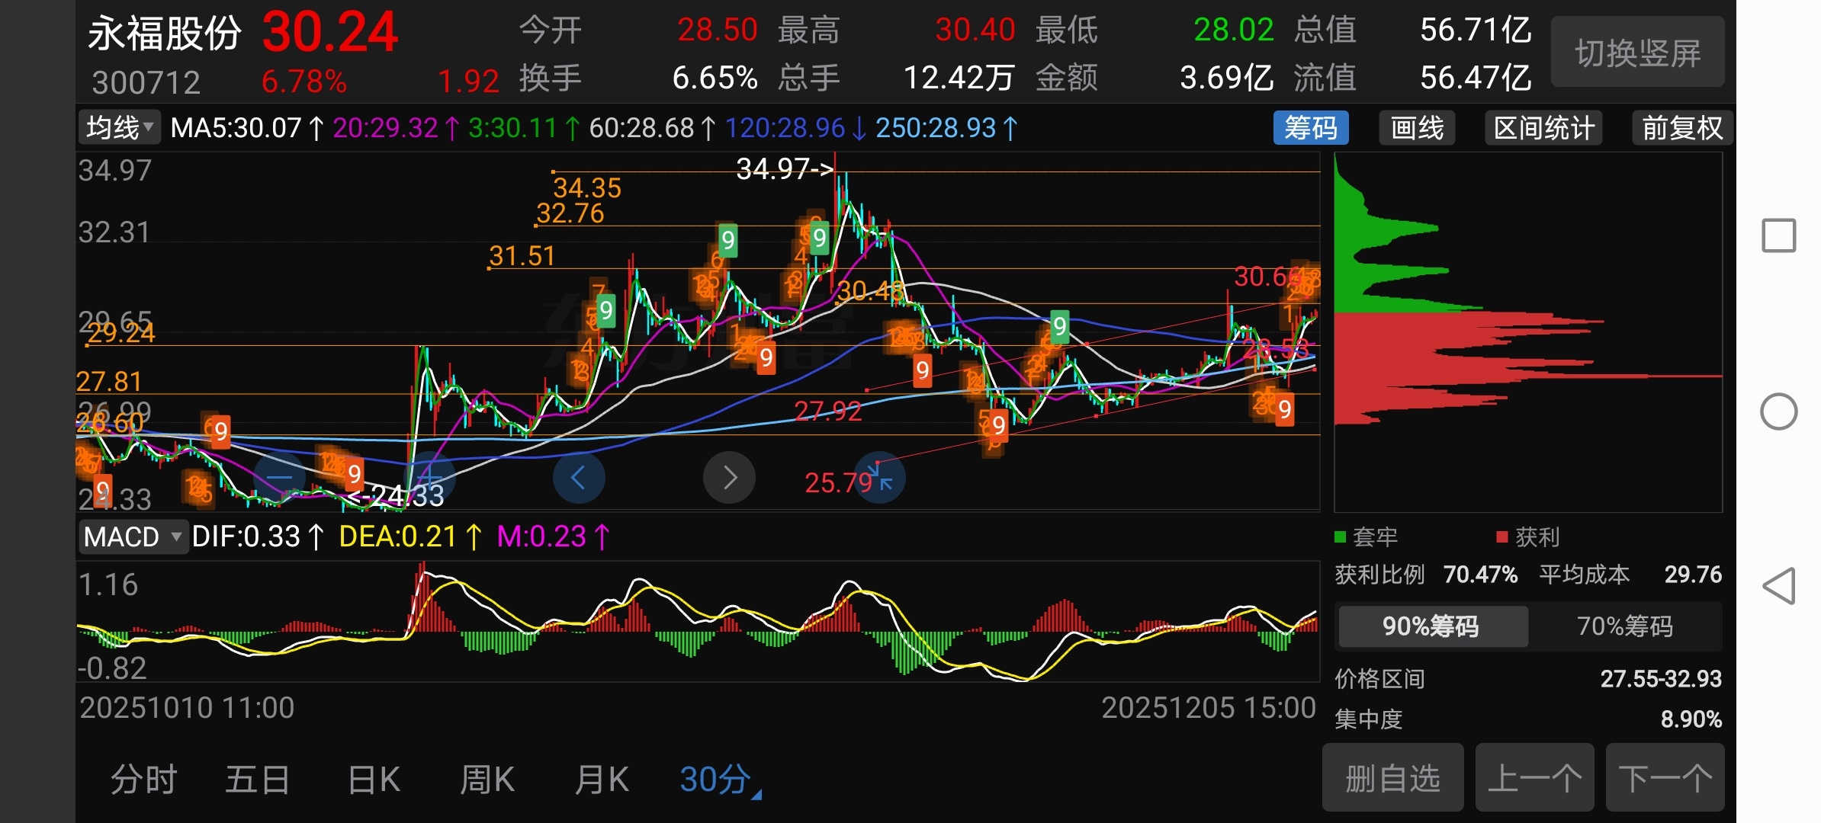Select the 70%筹码 option
This screenshot has height=823, width=1821.
(1624, 626)
